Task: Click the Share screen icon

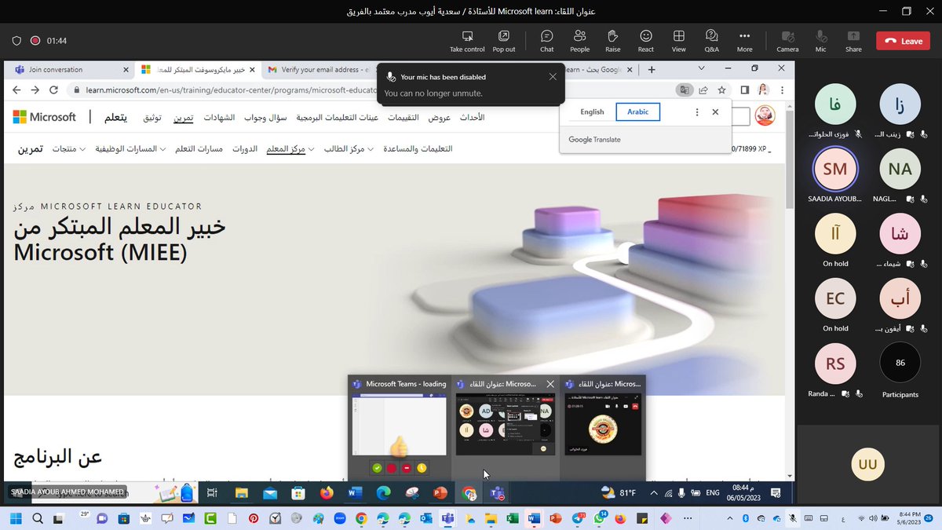Action: click(853, 41)
